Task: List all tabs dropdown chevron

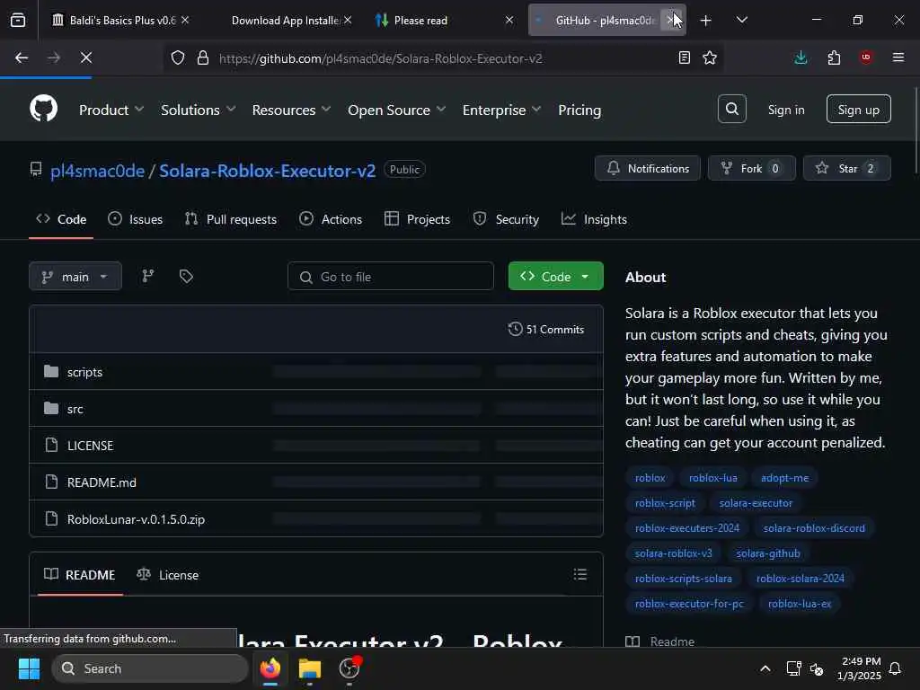Action: [741, 21]
